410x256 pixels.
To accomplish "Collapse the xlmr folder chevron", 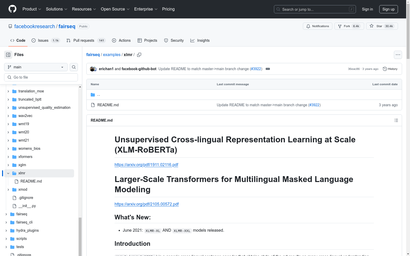I will (8, 173).
